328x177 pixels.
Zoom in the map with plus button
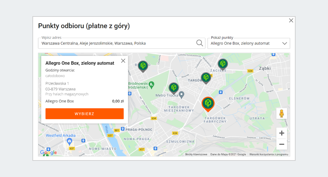(x=282, y=133)
